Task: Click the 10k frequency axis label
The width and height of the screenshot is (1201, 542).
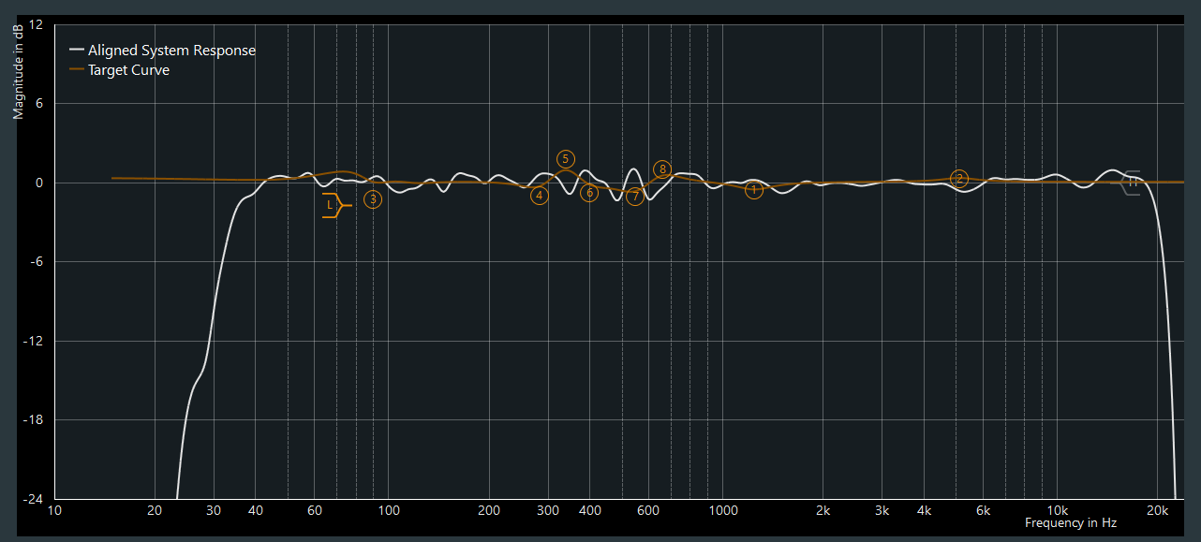Action: (1057, 510)
